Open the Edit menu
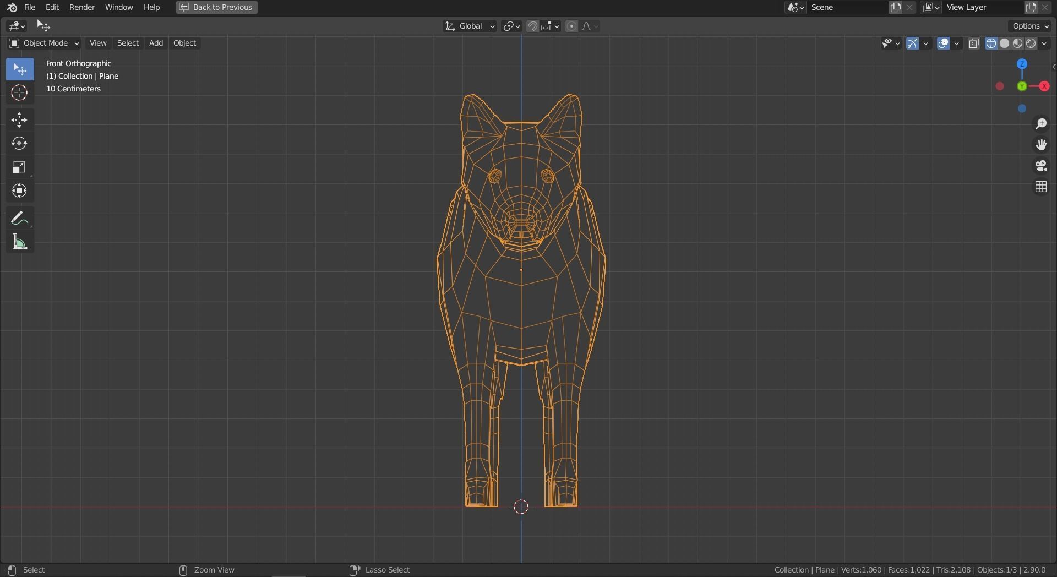The width and height of the screenshot is (1057, 577). [x=52, y=7]
